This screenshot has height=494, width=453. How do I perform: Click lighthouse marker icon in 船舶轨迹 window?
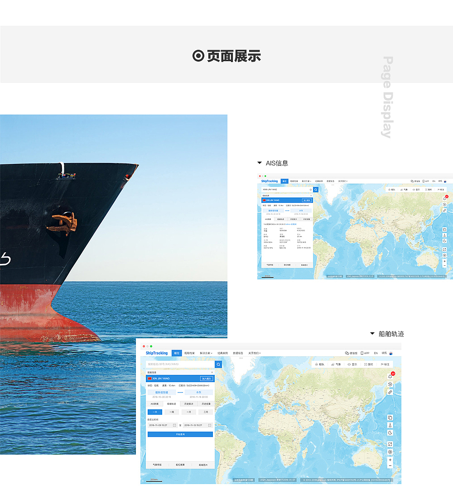[x=390, y=425]
